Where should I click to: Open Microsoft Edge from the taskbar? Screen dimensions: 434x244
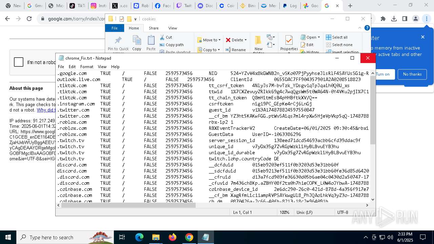tap(139, 237)
